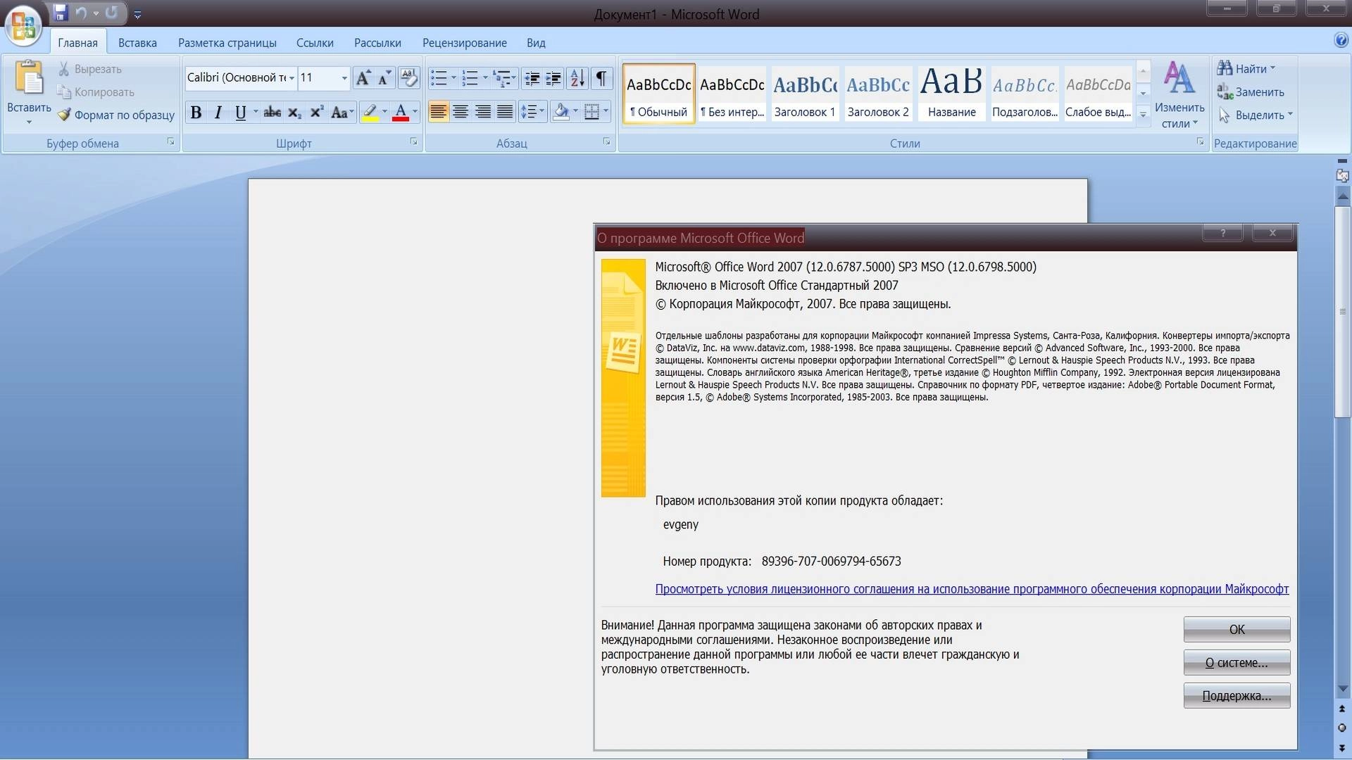Image resolution: width=1352 pixels, height=760 pixels.
Task: Toggle Subscript formatting
Action: tap(294, 112)
